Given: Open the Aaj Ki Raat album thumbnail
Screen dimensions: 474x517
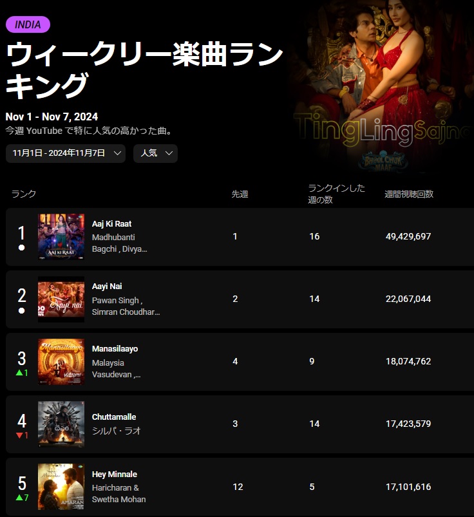Looking at the screenshot, I should (x=61, y=237).
